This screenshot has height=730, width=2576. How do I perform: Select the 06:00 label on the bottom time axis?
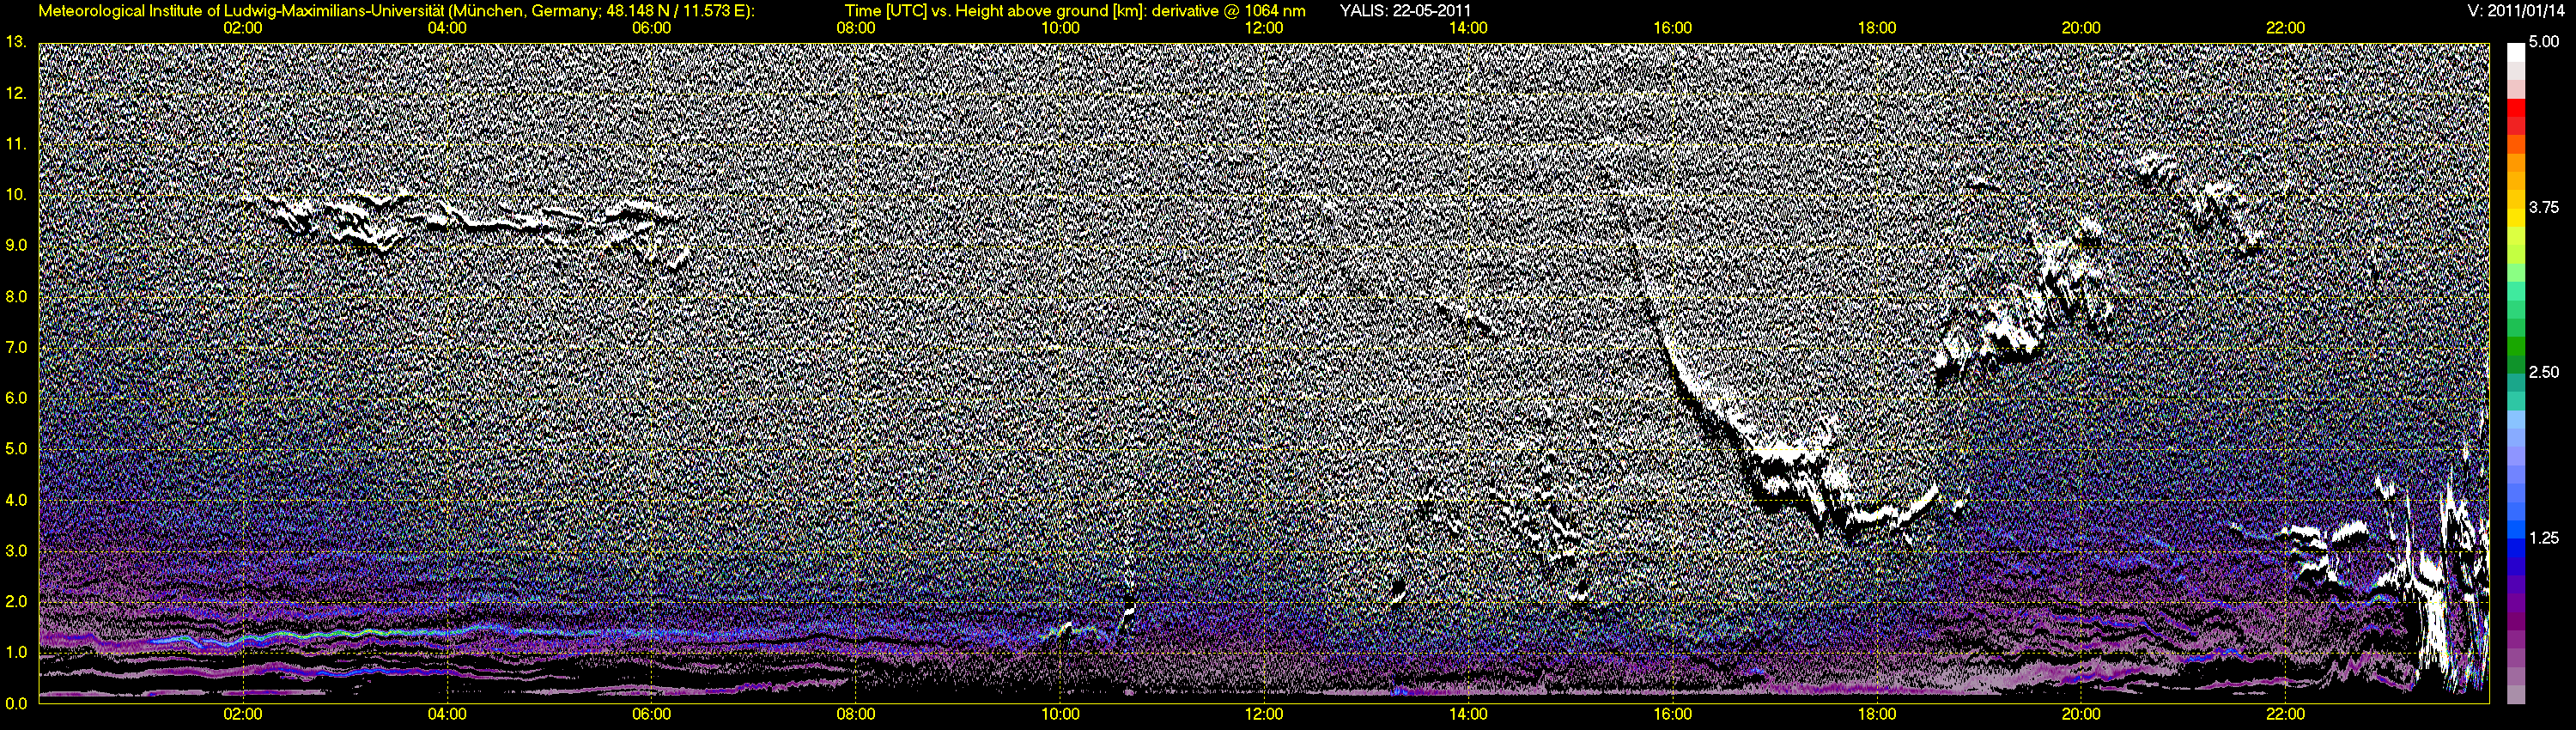pos(652,714)
